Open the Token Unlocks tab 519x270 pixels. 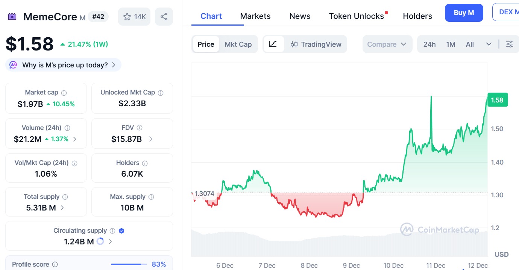click(x=356, y=16)
